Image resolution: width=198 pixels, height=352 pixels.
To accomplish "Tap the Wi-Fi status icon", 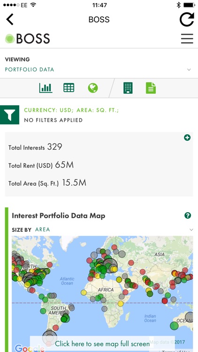I will pos(33,5).
